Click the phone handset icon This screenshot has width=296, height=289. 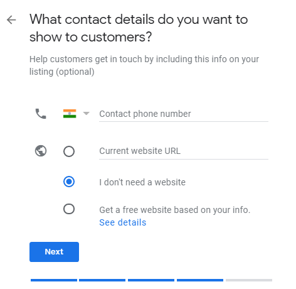[41, 114]
